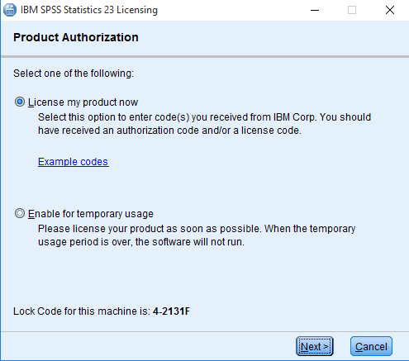Click the 'Select one of the following:' prompt
Image resolution: width=409 pixels, height=361 pixels.
pyautogui.click(x=74, y=74)
